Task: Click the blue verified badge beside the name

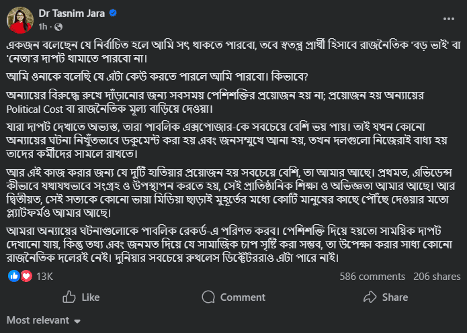Action: tap(114, 13)
